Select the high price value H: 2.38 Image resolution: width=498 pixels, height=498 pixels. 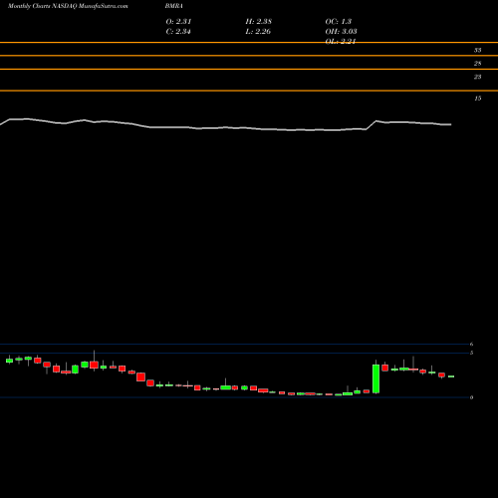tap(259, 21)
